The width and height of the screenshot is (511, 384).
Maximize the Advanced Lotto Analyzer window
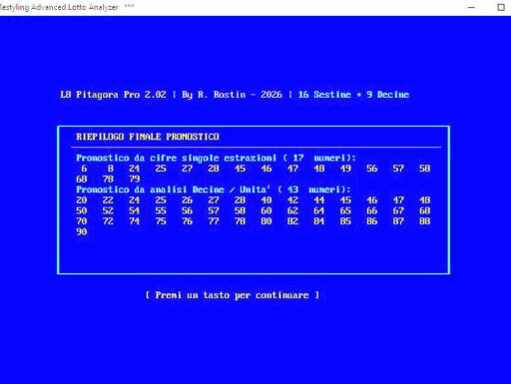point(501,7)
